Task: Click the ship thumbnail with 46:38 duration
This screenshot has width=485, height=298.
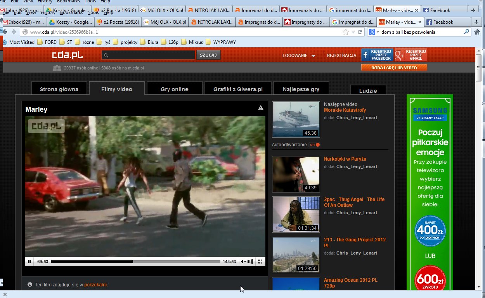Action: coord(296,120)
